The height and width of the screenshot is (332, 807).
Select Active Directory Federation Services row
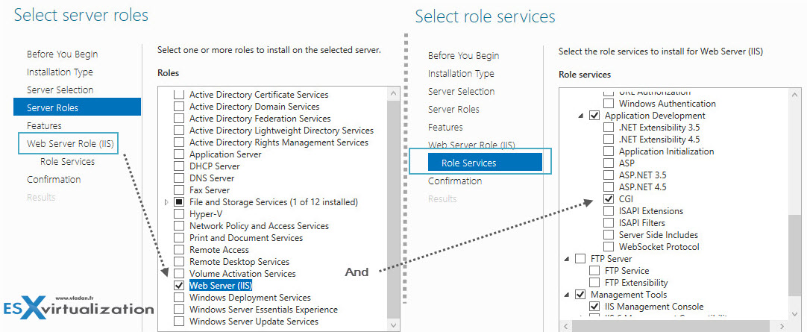point(260,119)
